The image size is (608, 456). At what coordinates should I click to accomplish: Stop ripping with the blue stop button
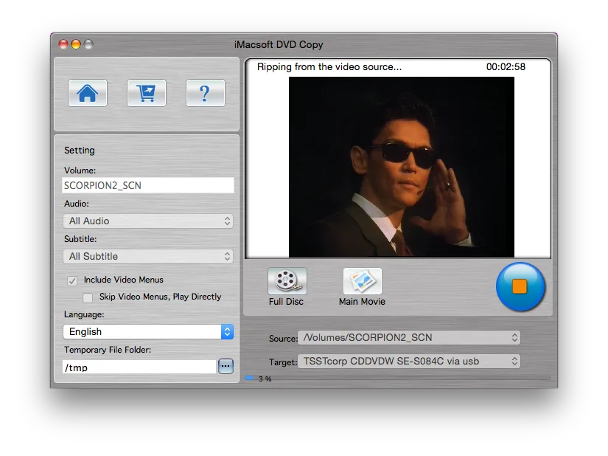[x=520, y=287]
